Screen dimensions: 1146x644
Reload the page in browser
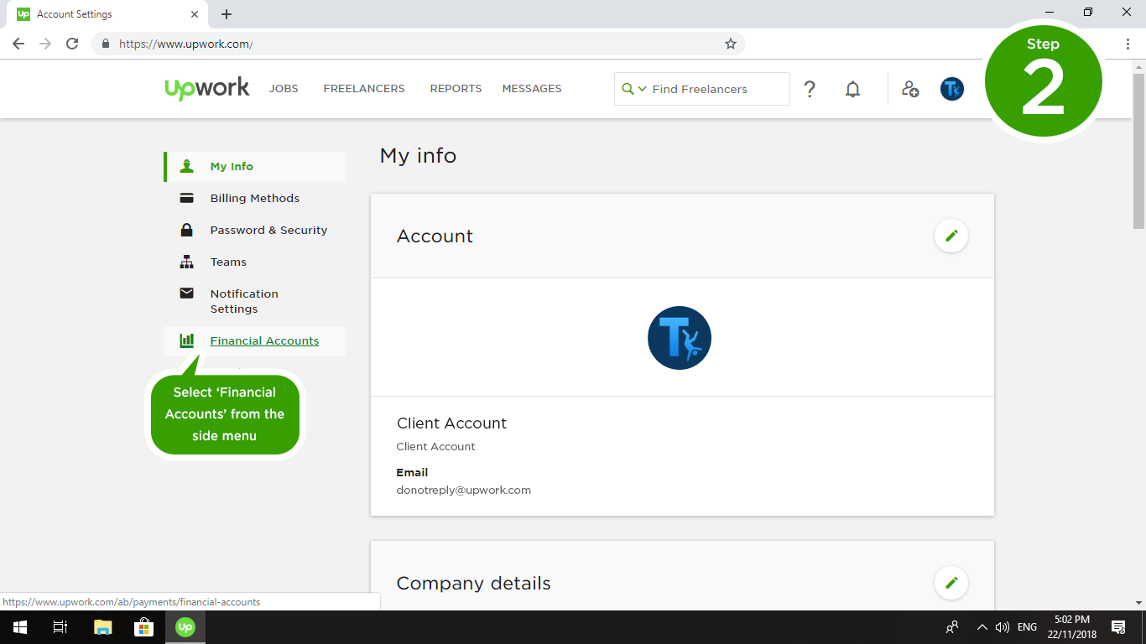pyautogui.click(x=72, y=44)
